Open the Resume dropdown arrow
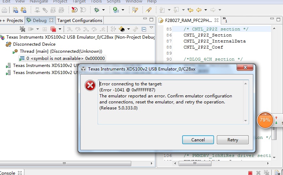 [x=37, y=29]
